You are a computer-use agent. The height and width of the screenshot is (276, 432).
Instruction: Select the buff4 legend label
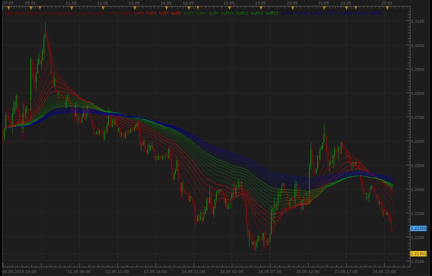click(151, 13)
